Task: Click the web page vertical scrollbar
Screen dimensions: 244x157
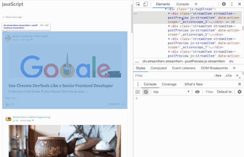Action: click(x=132, y=19)
